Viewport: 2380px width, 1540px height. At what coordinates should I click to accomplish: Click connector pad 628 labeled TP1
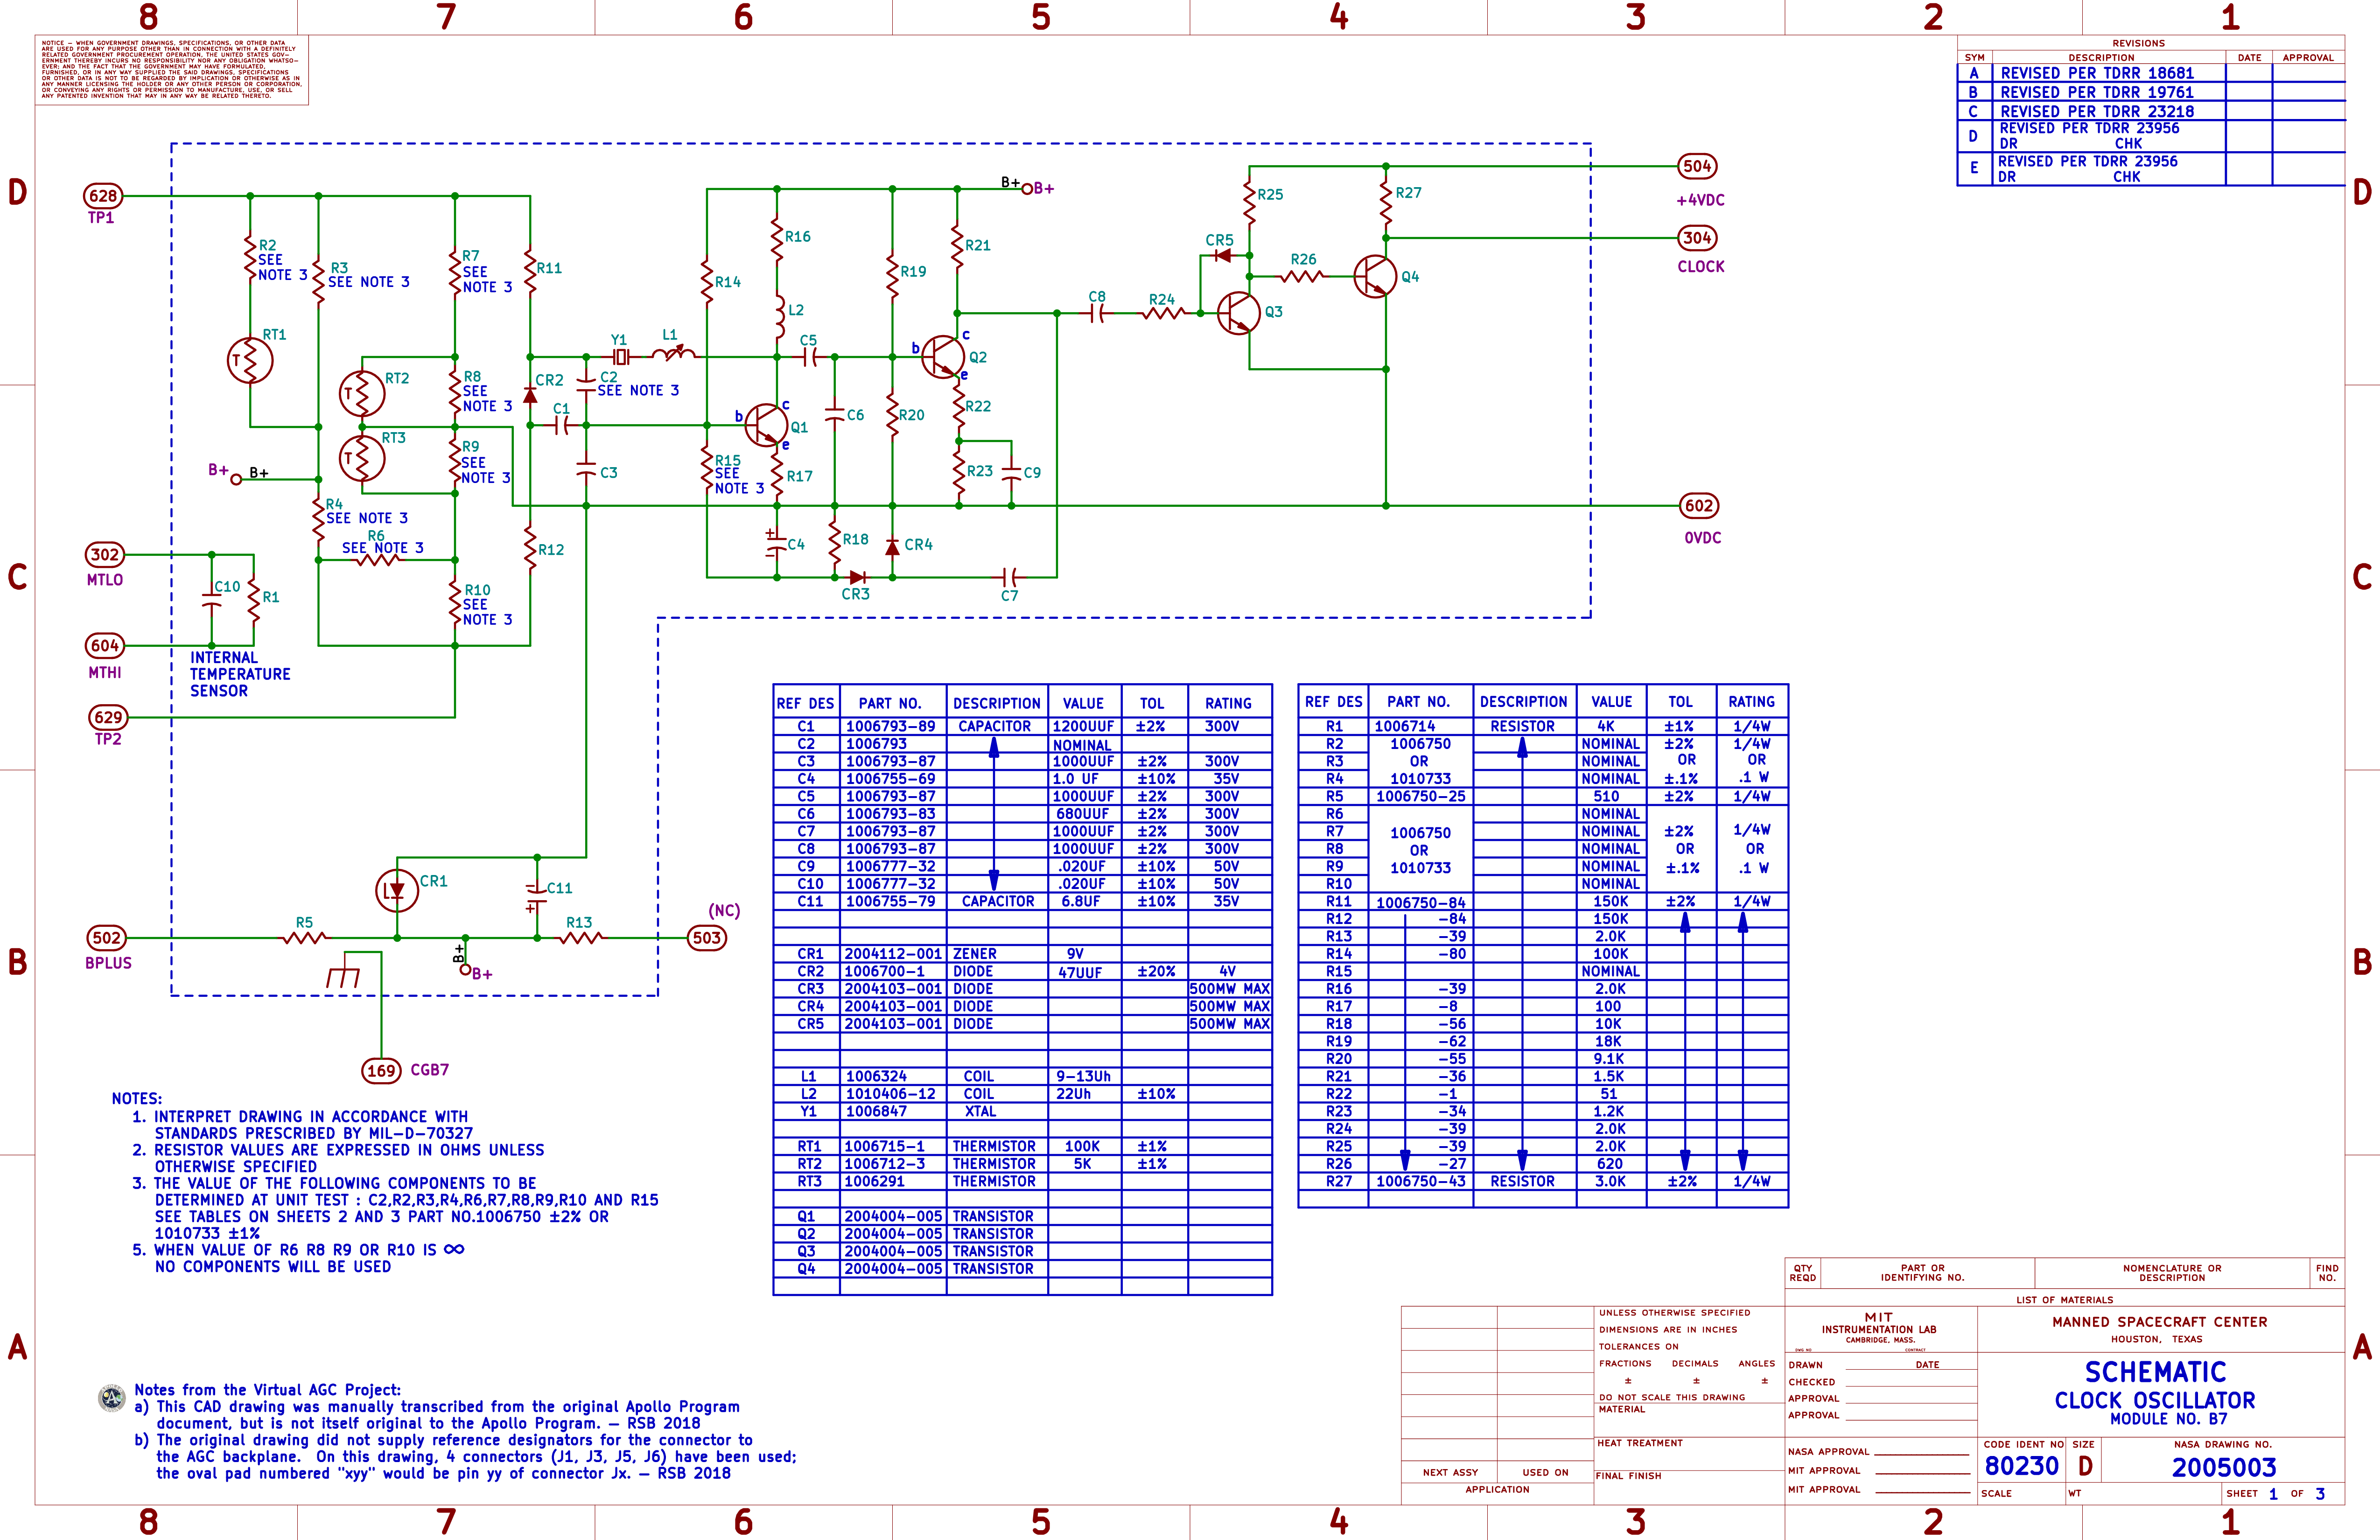(x=103, y=196)
